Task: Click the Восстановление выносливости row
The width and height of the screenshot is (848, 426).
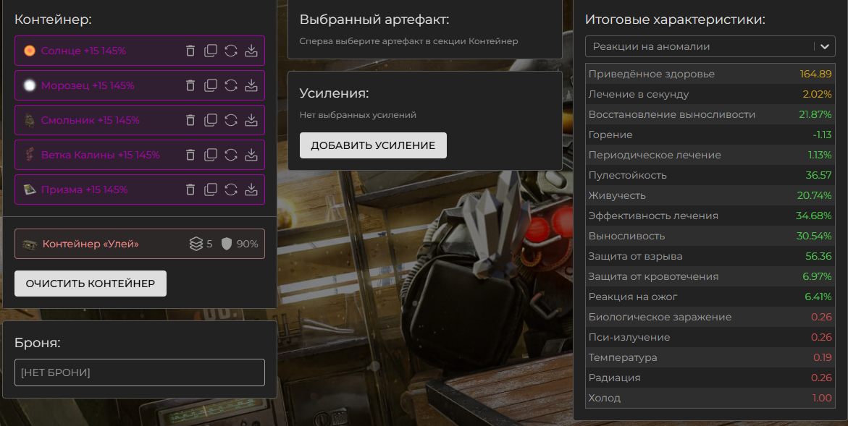Action: click(x=710, y=114)
